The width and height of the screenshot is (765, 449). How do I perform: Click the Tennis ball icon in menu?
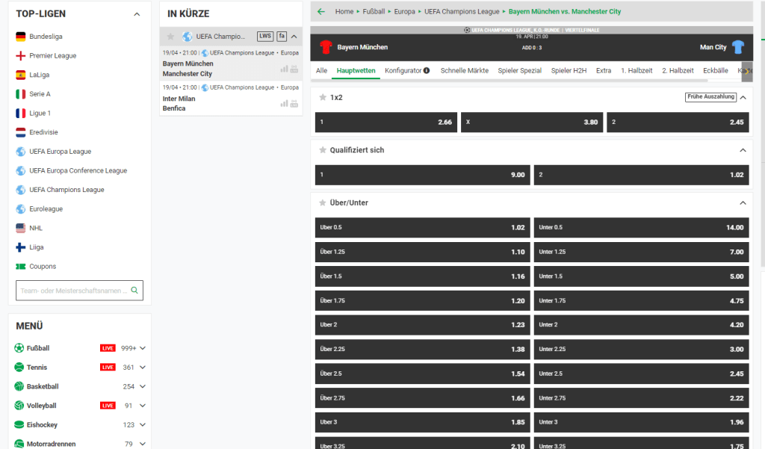[x=19, y=367]
